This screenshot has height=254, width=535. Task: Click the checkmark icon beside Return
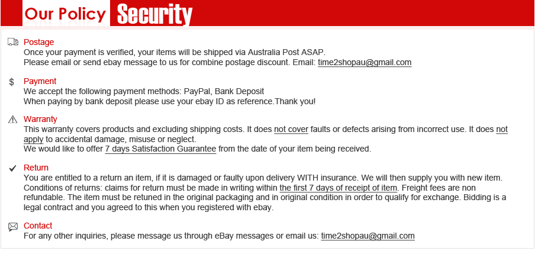[x=12, y=168]
